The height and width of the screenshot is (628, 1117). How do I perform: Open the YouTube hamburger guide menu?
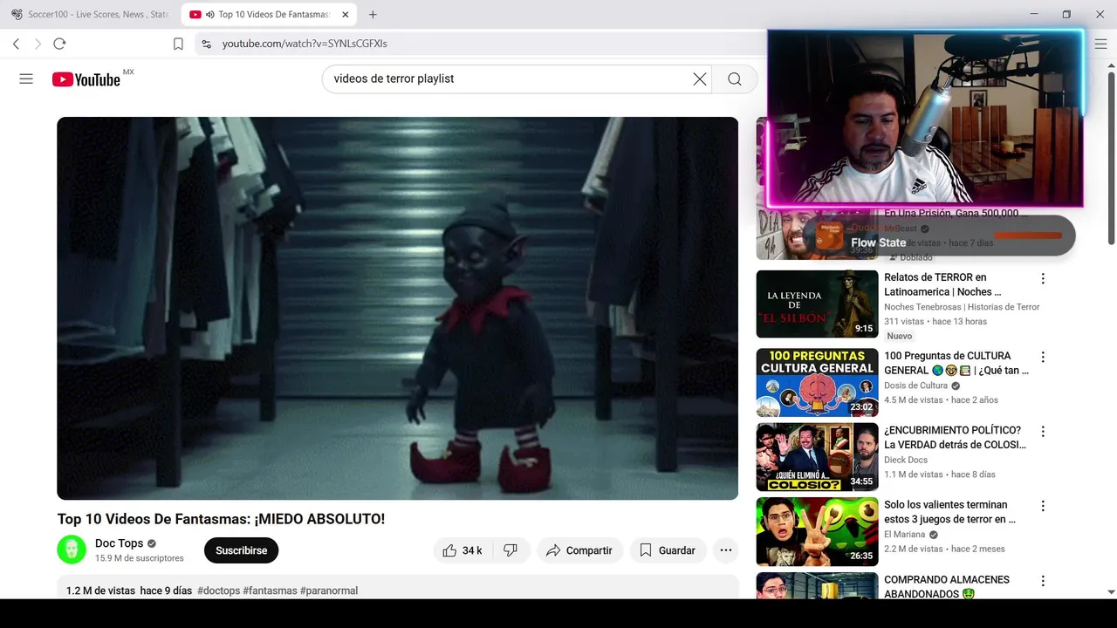pos(26,78)
